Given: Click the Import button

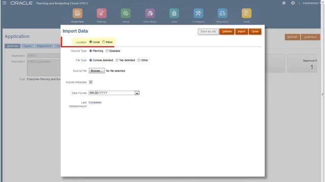Looking at the screenshot, I should (242, 31).
